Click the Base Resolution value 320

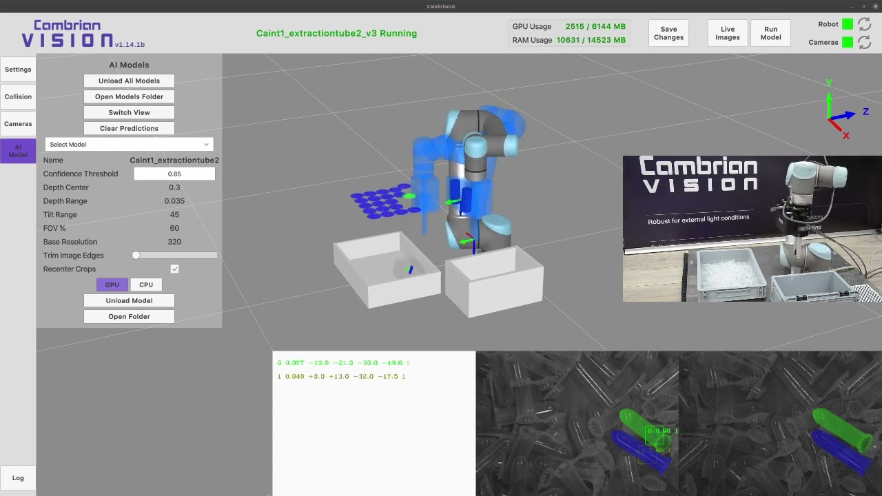[x=174, y=242]
